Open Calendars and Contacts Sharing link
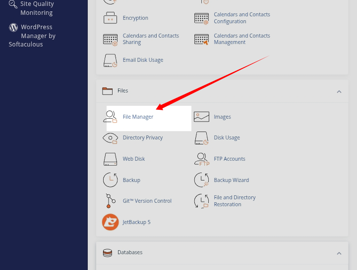The height and width of the screenshot is (270, 357). pos(151,39)
